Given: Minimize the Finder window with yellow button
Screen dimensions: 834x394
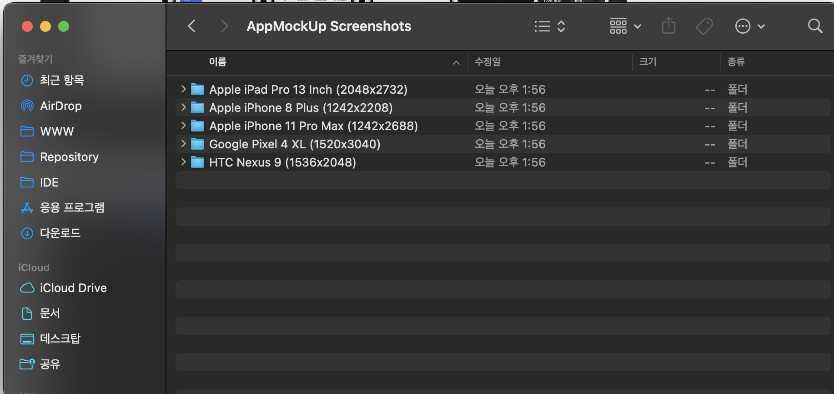Looking at the screenshot, I should point(45,26).
